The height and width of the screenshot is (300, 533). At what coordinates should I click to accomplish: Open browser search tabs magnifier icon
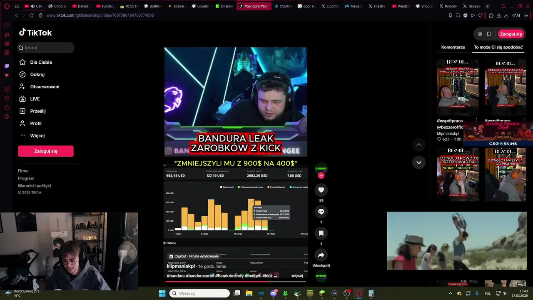point(504,6)
